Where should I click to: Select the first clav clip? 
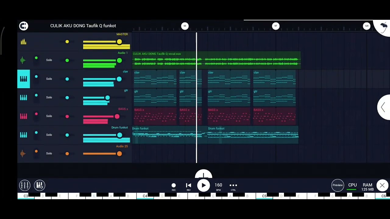point(155,79)
